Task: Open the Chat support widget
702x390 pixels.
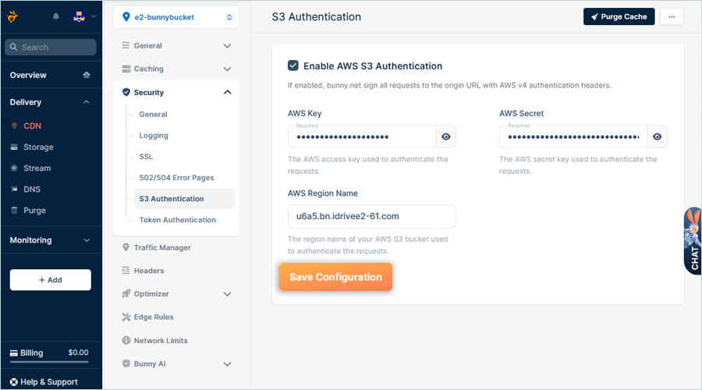Action: tap(693, 241)
